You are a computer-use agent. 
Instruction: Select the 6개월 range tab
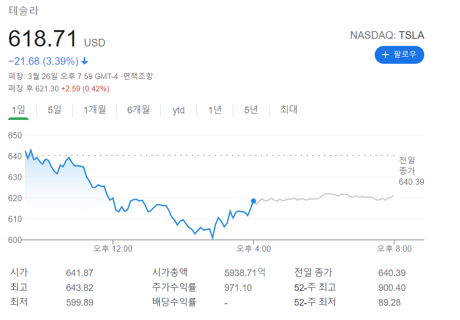point(138,110)
